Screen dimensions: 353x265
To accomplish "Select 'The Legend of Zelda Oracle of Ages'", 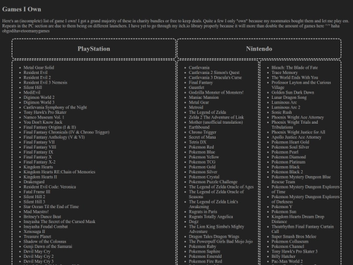I will click(221, 186).
